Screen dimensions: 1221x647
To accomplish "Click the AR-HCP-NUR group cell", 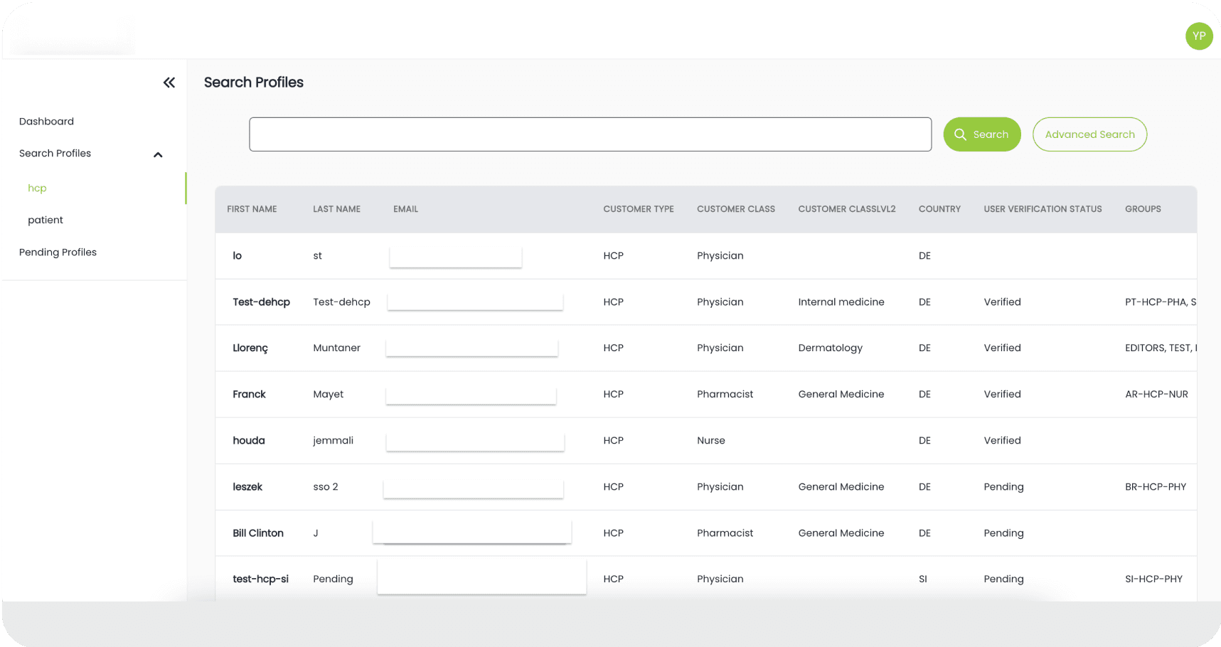I will (1156, 395).
